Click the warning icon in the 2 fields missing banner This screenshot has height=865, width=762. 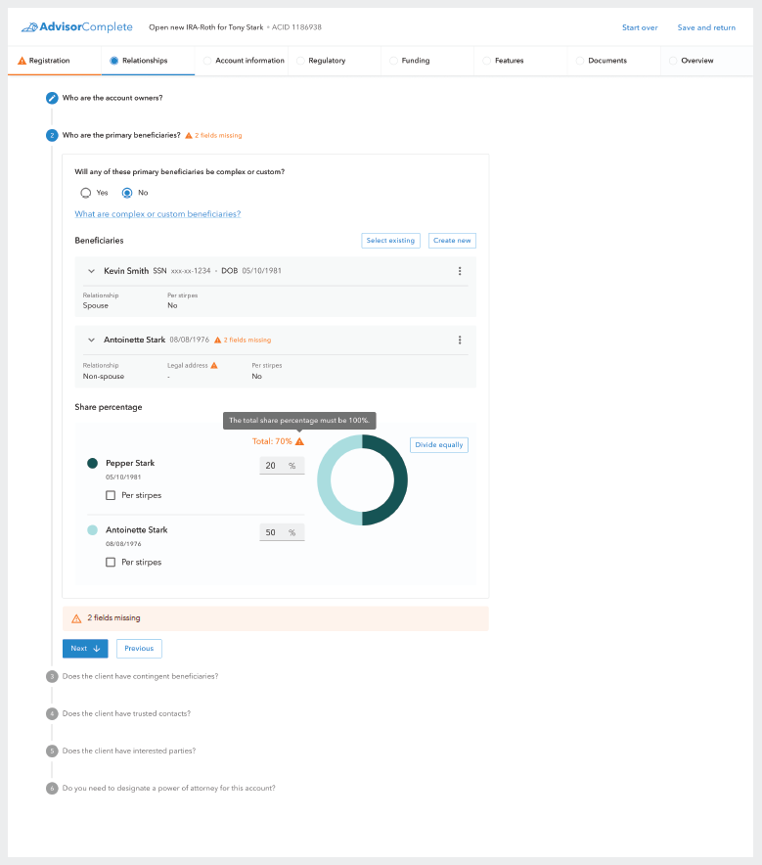(x=76, y=618)
